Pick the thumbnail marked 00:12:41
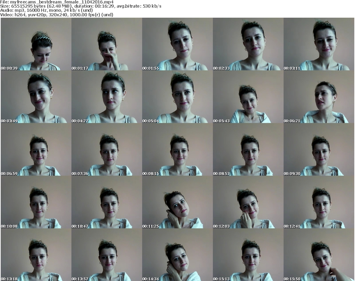This screenshot has width=355, height=281. [319, 202]
